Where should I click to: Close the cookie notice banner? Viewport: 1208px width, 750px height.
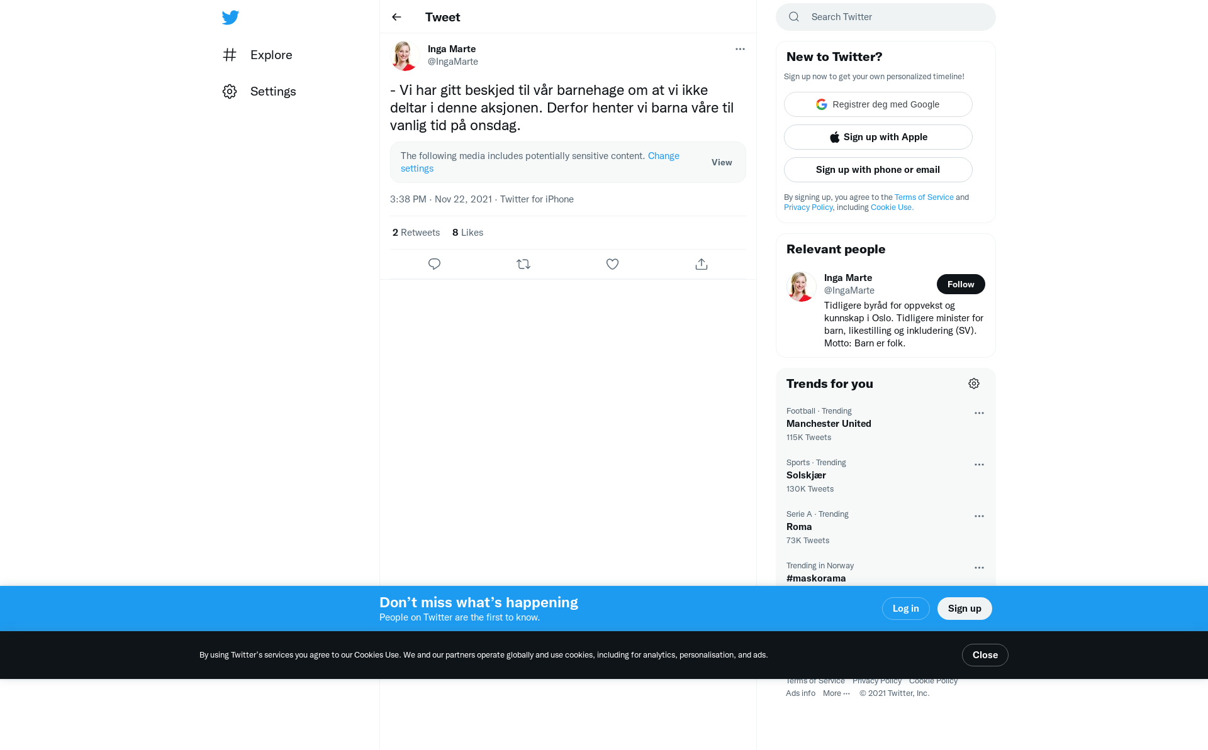coord(985,655)
